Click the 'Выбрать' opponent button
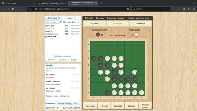Viewport: 197px width, 111px height. click(x=74, y=60)
